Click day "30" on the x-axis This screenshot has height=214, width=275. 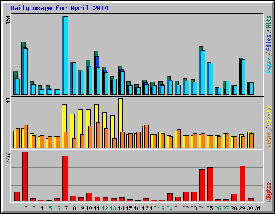pyautogui.click(x=250, y=208)
